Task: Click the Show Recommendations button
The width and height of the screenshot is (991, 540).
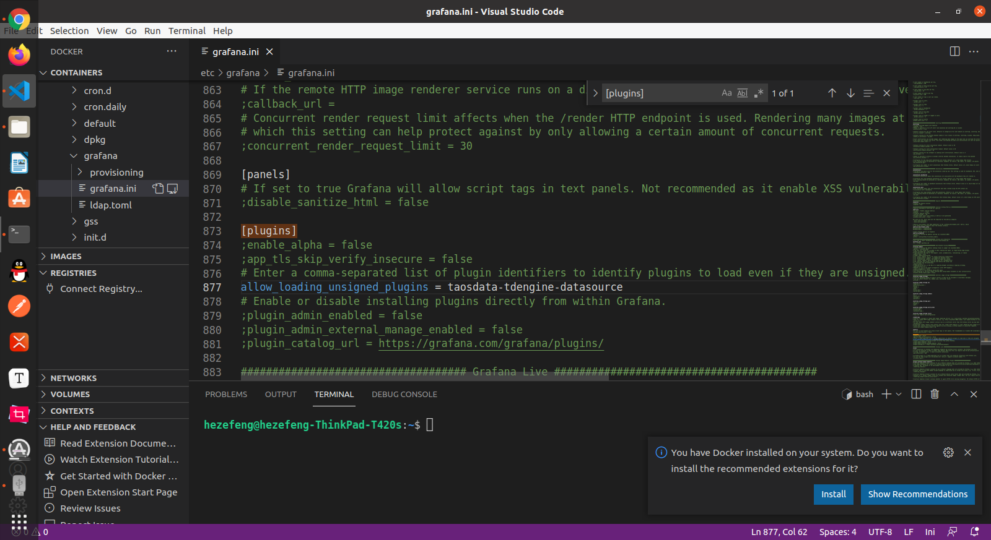Action: tap(917, 494)
